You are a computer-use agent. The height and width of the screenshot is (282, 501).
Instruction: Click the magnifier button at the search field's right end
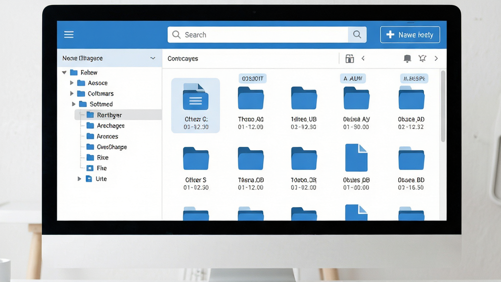click(357, 35)
